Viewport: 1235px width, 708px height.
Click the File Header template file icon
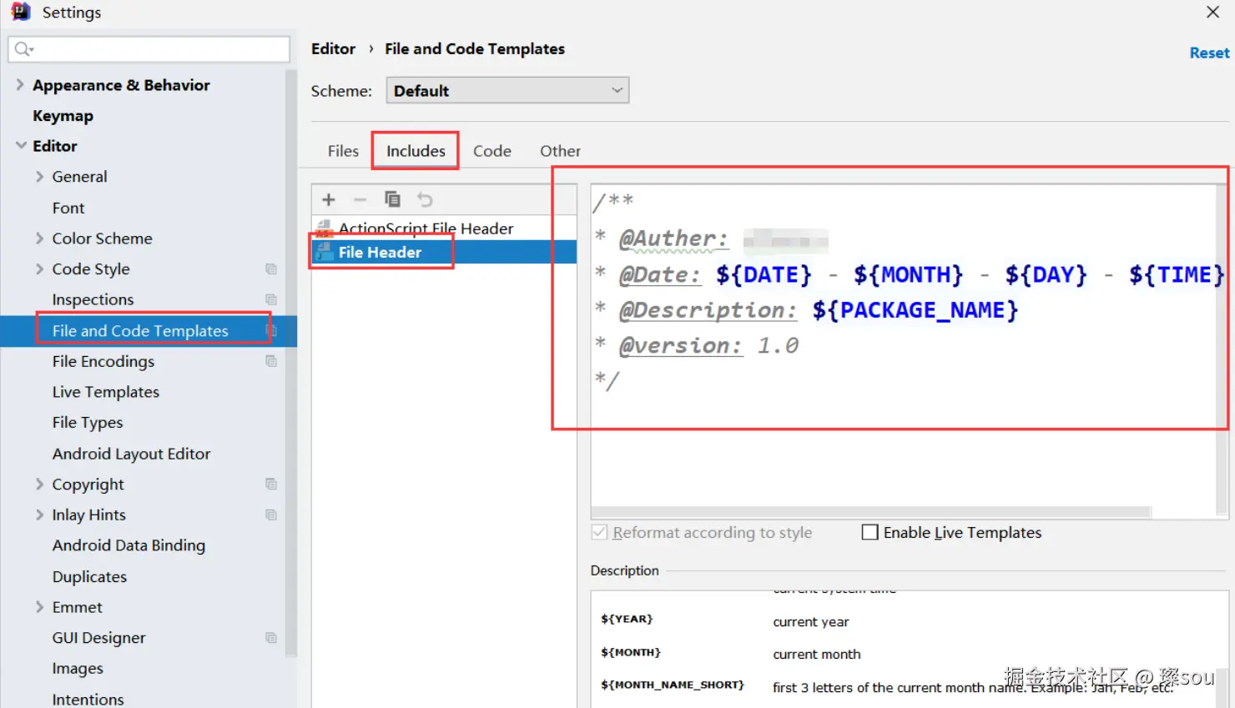tap(325, 252)
